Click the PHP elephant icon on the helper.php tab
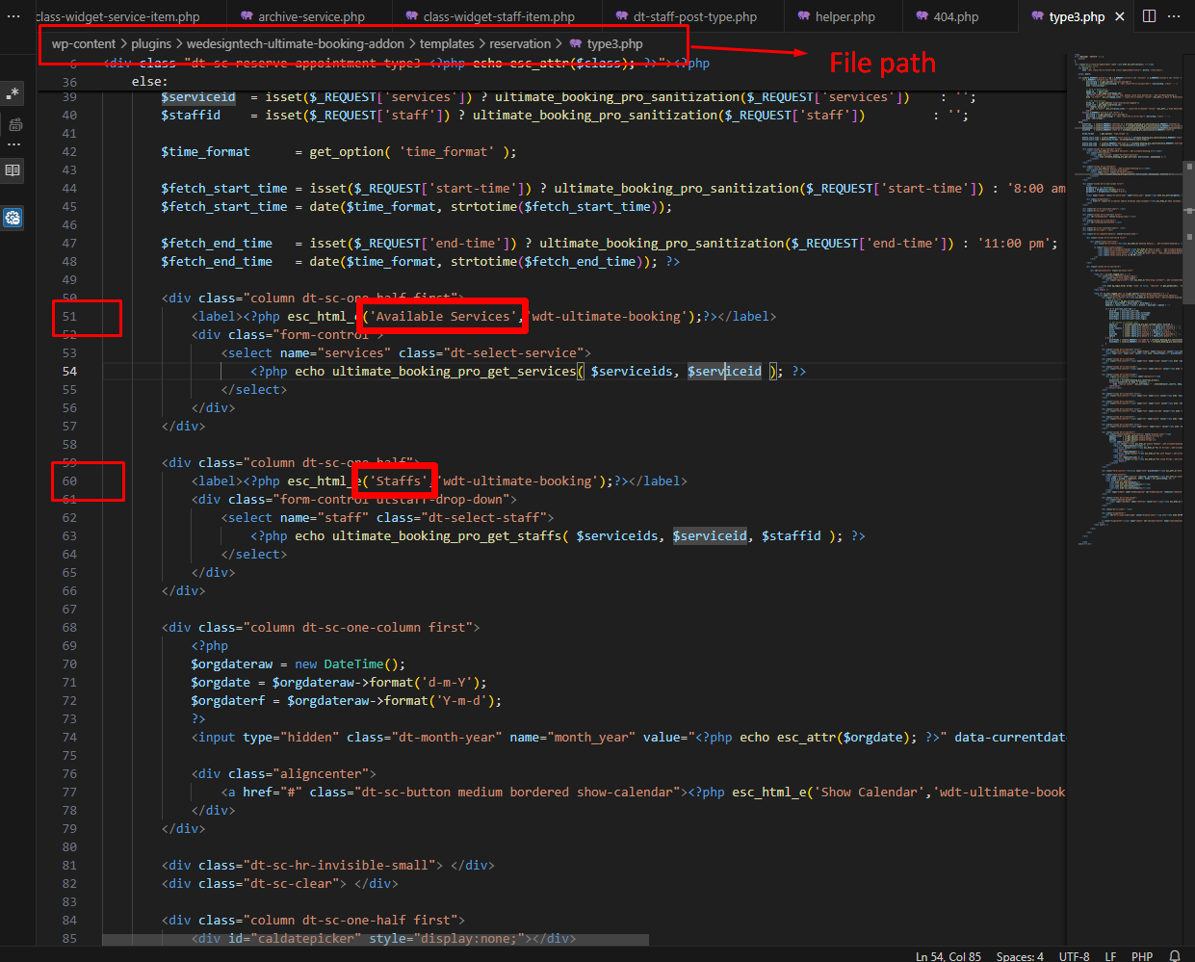This screenshot has height=962, width=1195. click(804, 16)
